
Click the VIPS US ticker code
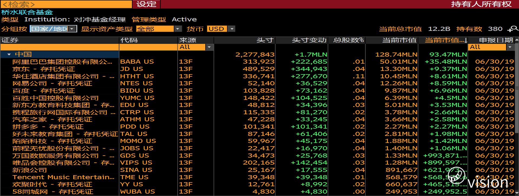pos(136,163)
